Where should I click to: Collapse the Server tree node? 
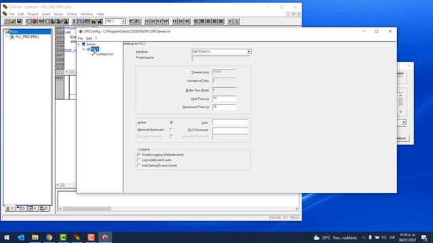coord(79,44)
